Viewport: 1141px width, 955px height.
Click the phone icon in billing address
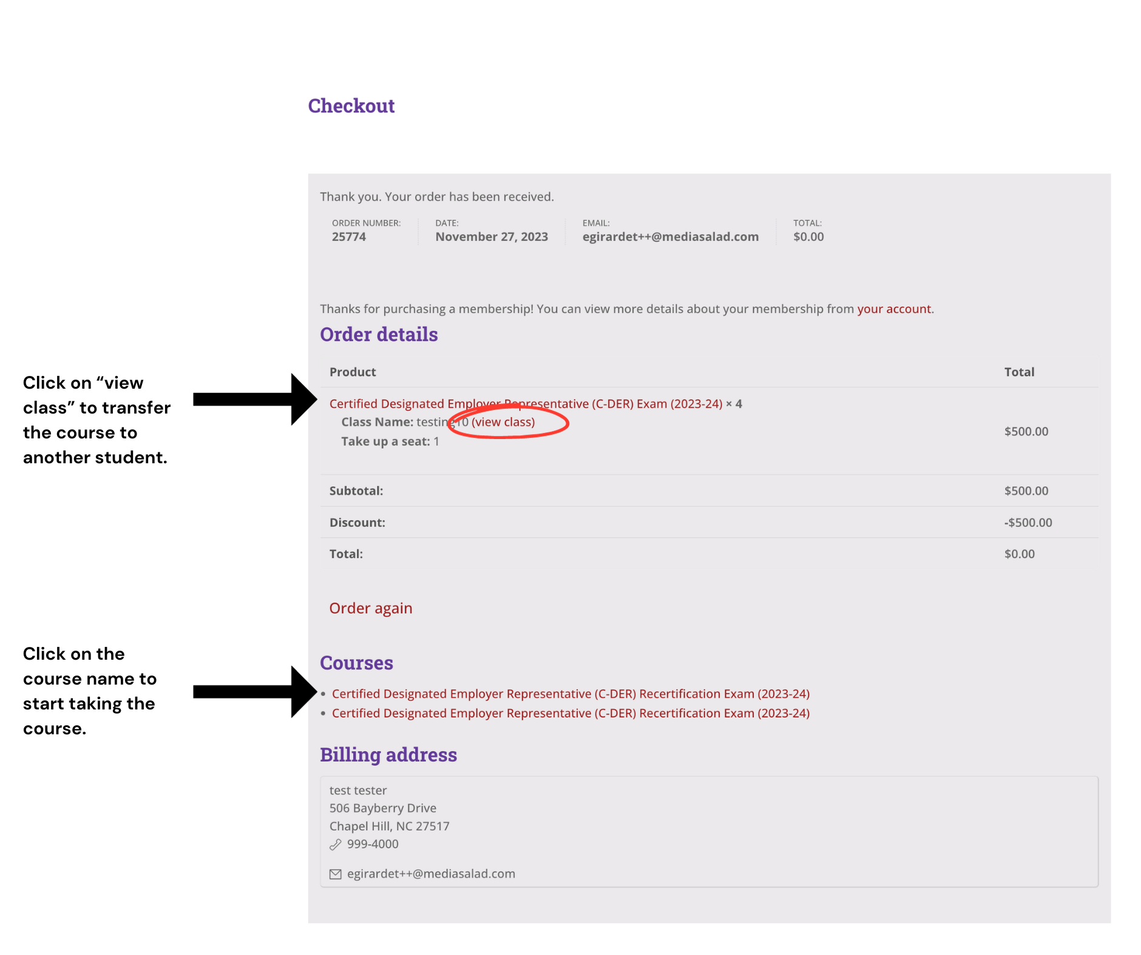tap(335, 844)
